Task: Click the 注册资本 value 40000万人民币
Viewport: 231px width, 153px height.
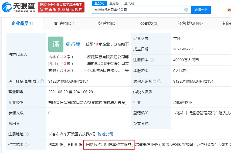Action: (x=186, y=60)
